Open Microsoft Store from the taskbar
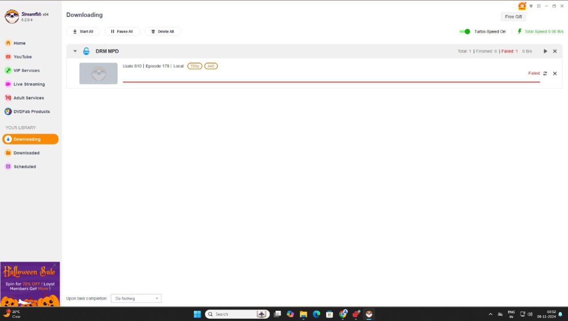 [330, 314]
